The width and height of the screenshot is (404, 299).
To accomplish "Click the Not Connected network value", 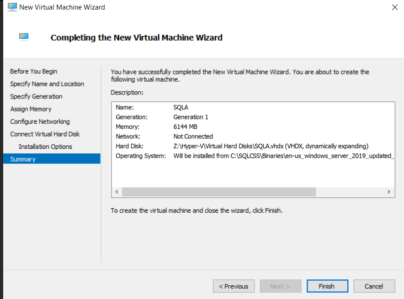I will coord(193,136).
